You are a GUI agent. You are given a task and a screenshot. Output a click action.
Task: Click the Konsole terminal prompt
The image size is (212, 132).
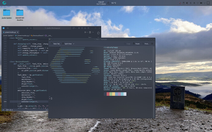pyautogui.click(x=51, y=98)
